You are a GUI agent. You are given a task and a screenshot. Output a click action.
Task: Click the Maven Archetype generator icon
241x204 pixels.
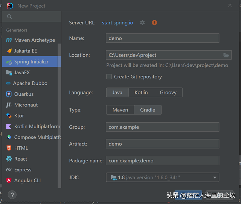(9, 40)
